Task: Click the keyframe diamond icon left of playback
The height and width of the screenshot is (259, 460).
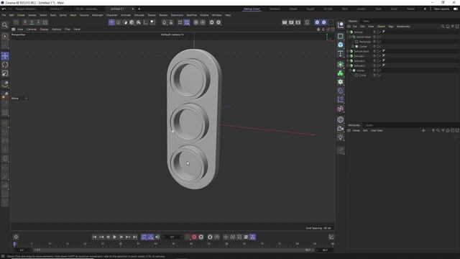Action: click(16, 237)
